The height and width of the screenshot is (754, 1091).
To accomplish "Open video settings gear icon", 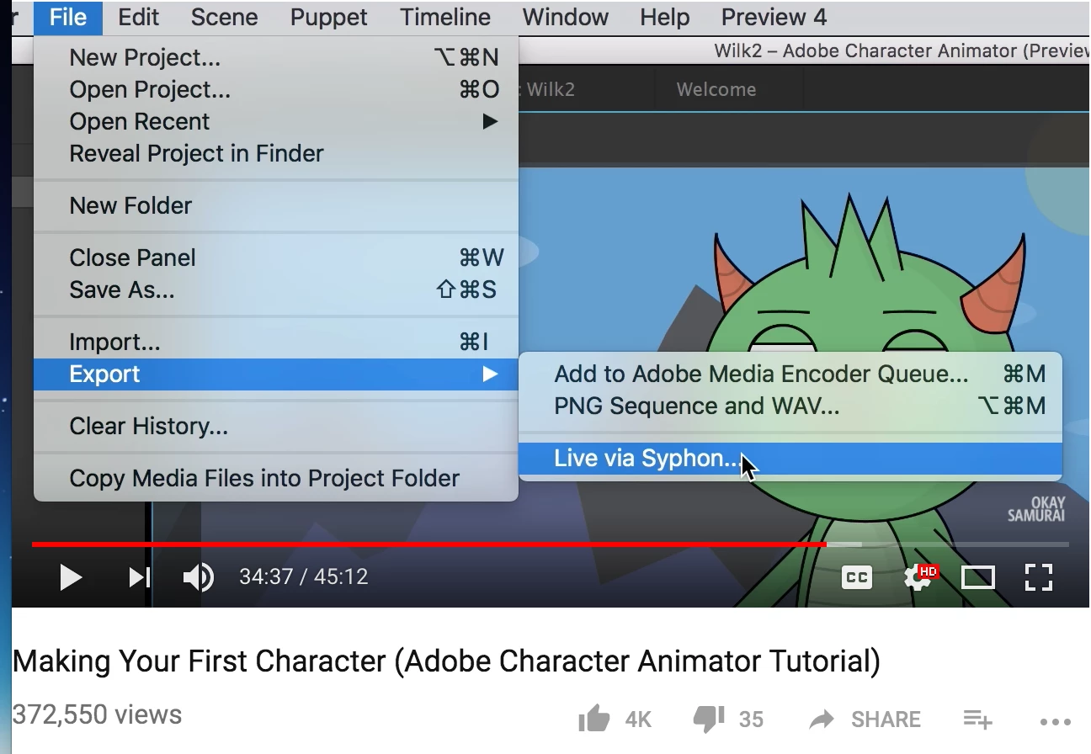I will (919, 577).
